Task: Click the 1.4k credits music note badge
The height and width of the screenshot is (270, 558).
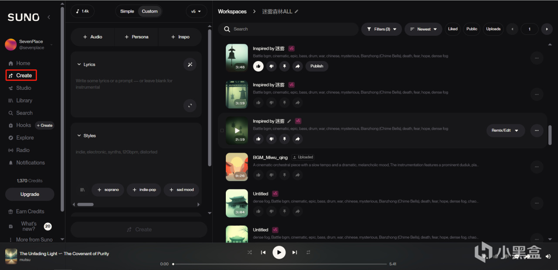Action: point(82,11)
